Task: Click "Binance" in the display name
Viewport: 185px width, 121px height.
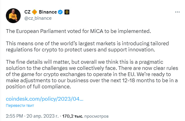Action: pyautogui.click(x=48, y=12)
